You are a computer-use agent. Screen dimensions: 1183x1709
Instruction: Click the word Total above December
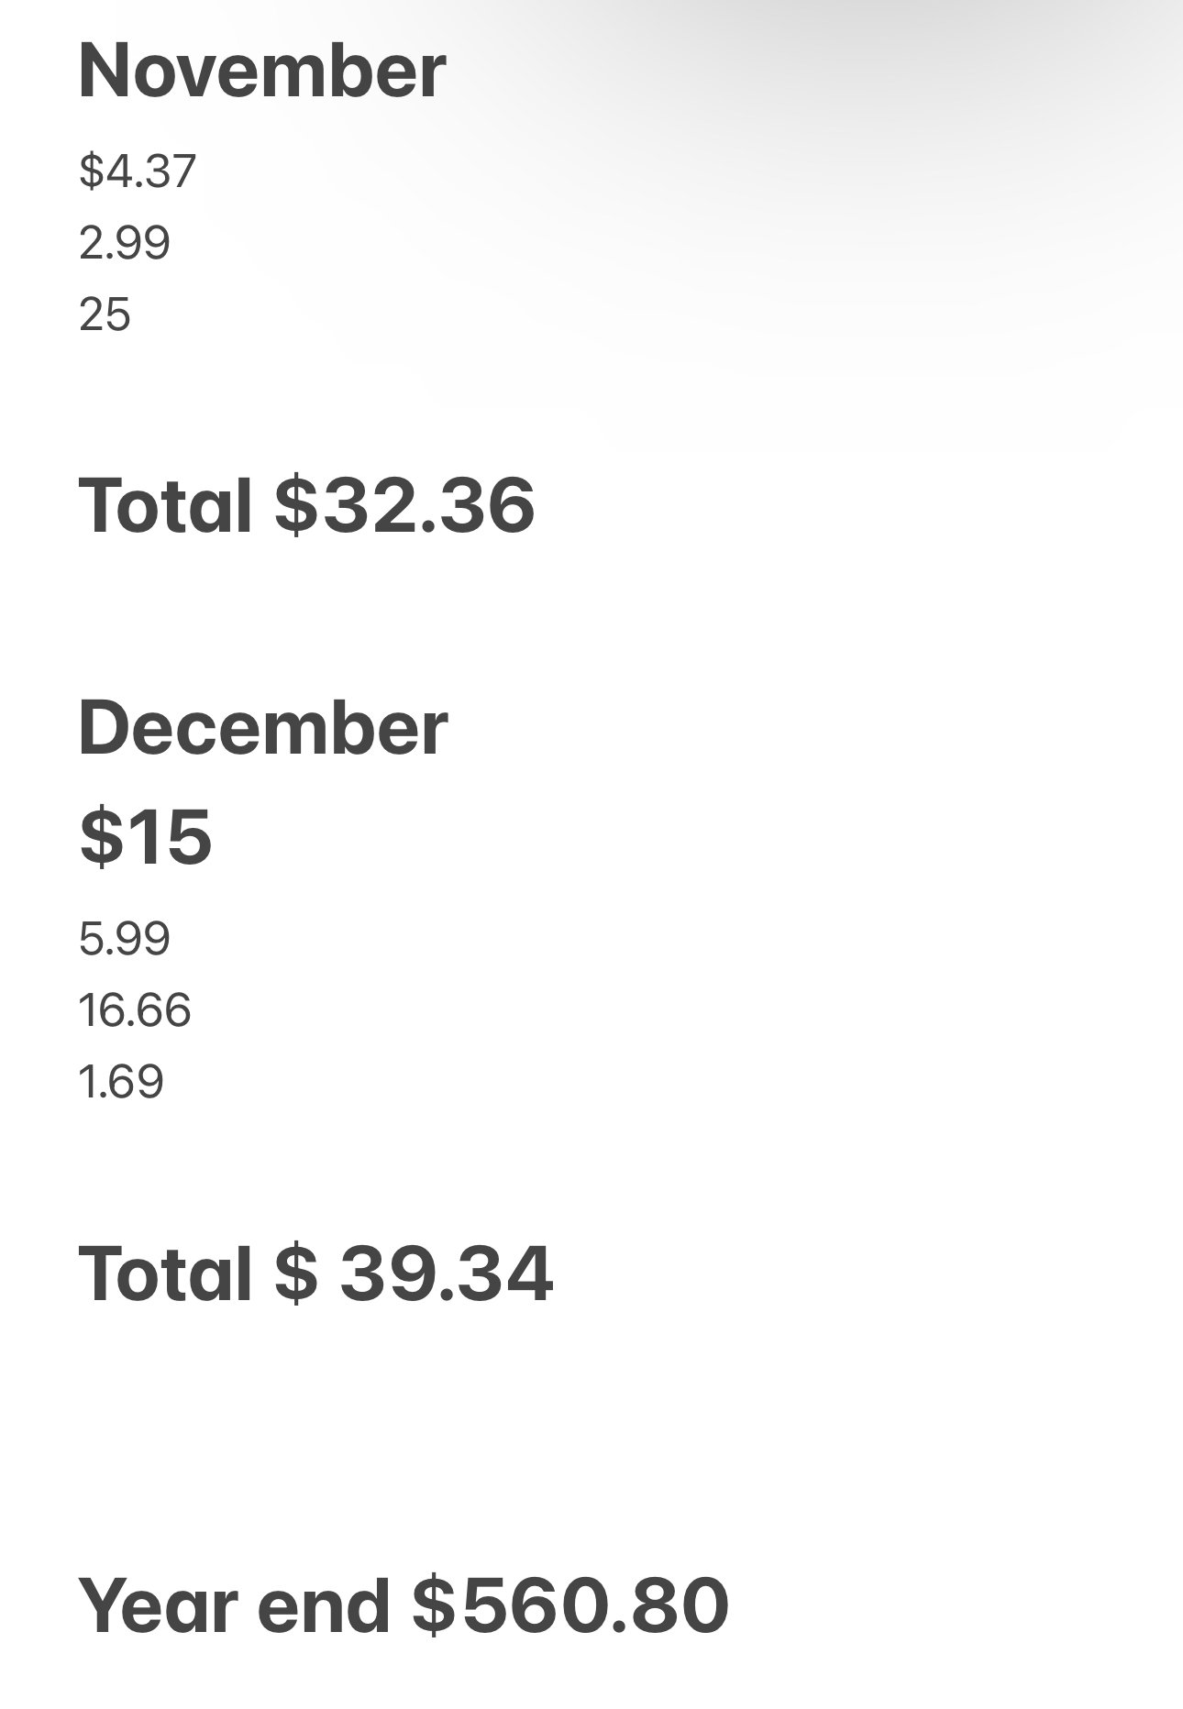click(x=166, y=505)
